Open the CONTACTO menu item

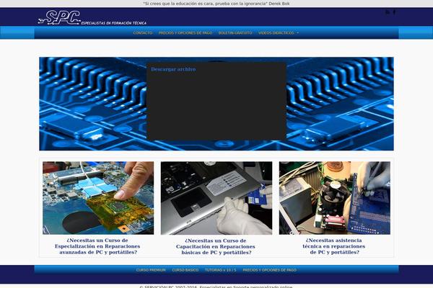143,33
